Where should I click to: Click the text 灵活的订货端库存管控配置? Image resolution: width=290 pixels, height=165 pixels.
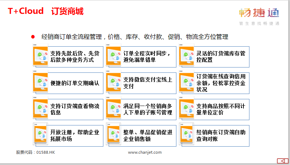[221, 57]
